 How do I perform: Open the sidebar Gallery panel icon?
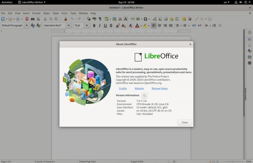pyautogui.click(x=250, y=57)
